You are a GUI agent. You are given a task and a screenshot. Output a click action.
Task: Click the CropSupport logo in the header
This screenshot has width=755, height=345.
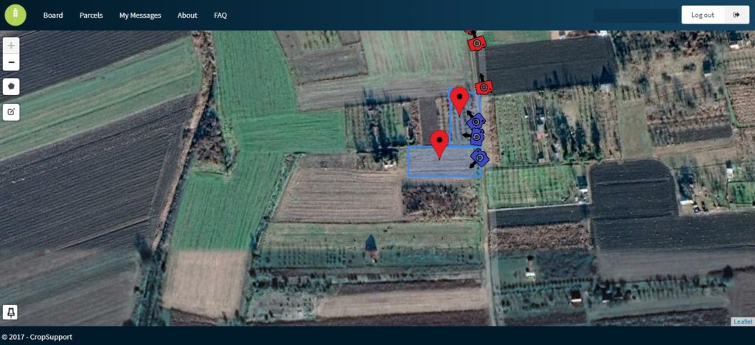pos(15,15)
